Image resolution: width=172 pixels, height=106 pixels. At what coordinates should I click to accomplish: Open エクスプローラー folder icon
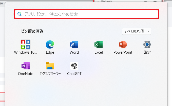pyautogui.click(x=50, y=66)
